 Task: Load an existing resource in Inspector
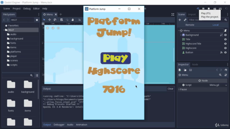(185, 70)
